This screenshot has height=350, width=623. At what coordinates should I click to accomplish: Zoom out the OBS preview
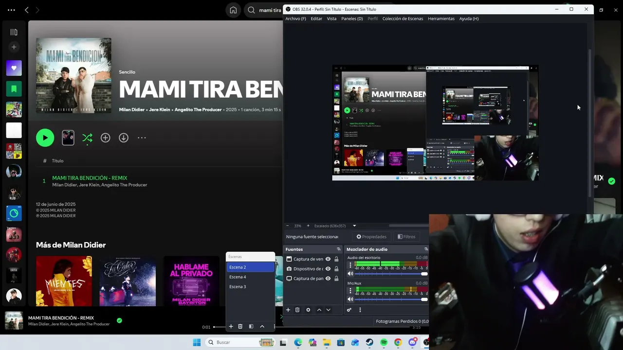coord(287,226)
